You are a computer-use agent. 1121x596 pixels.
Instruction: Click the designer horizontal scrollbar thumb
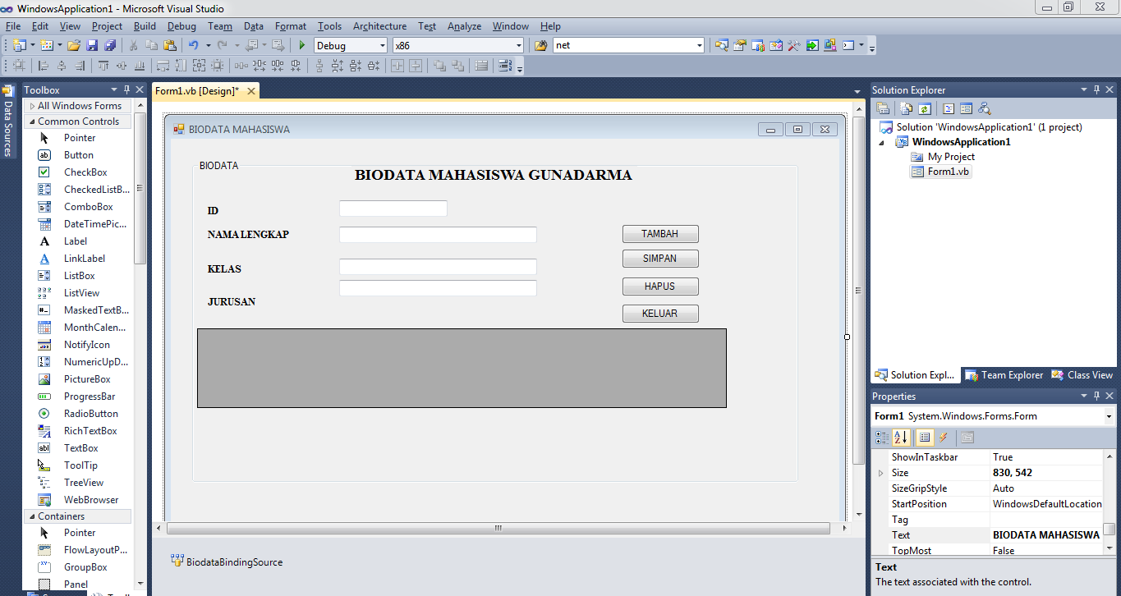click(498, 529)
